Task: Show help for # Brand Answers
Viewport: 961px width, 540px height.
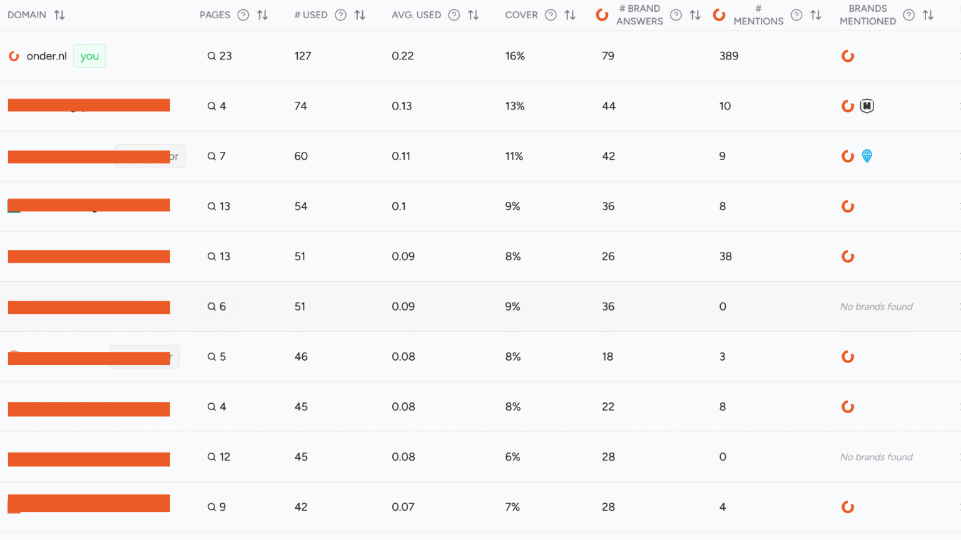Action: 676,15
